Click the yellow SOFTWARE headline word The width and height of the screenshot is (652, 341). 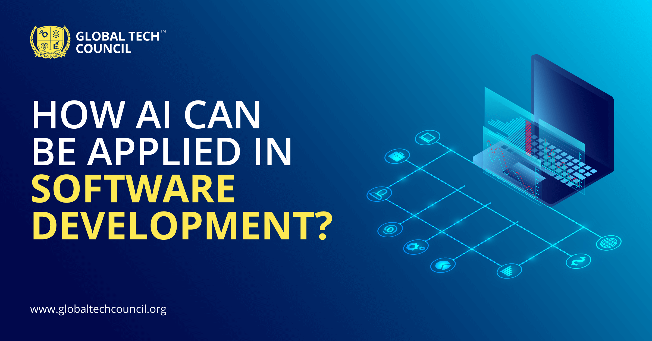(133, 188)
